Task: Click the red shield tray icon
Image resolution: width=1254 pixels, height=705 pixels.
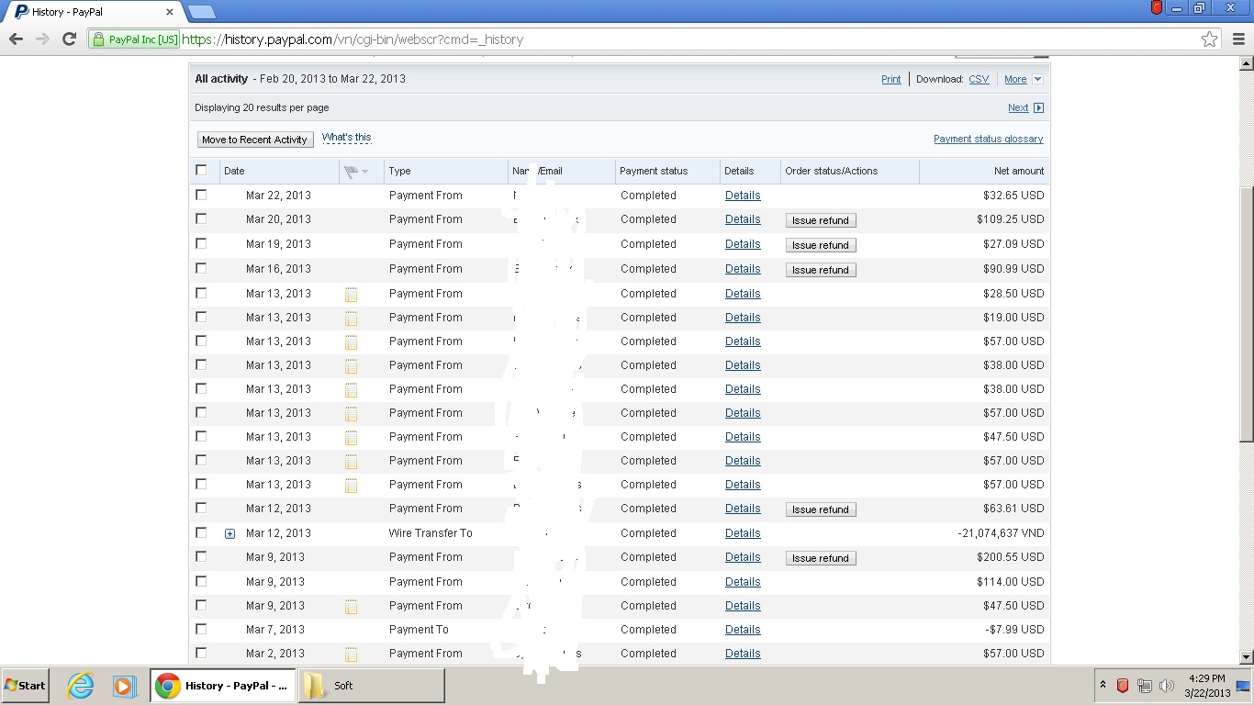Action: pos(1123,686)
